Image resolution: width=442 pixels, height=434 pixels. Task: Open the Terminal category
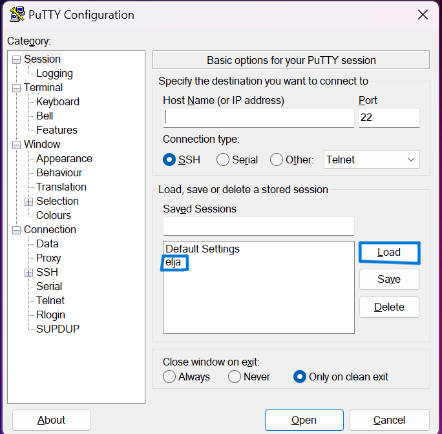point(43,88)
